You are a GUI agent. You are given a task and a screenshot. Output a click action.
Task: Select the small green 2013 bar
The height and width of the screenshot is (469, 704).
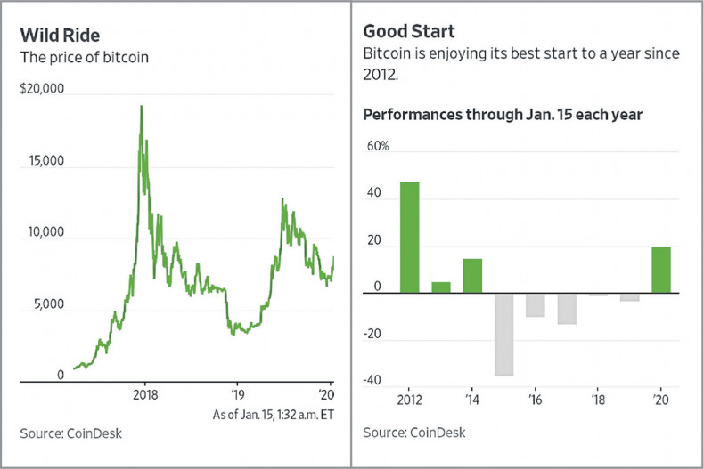(x=441, y=287)
